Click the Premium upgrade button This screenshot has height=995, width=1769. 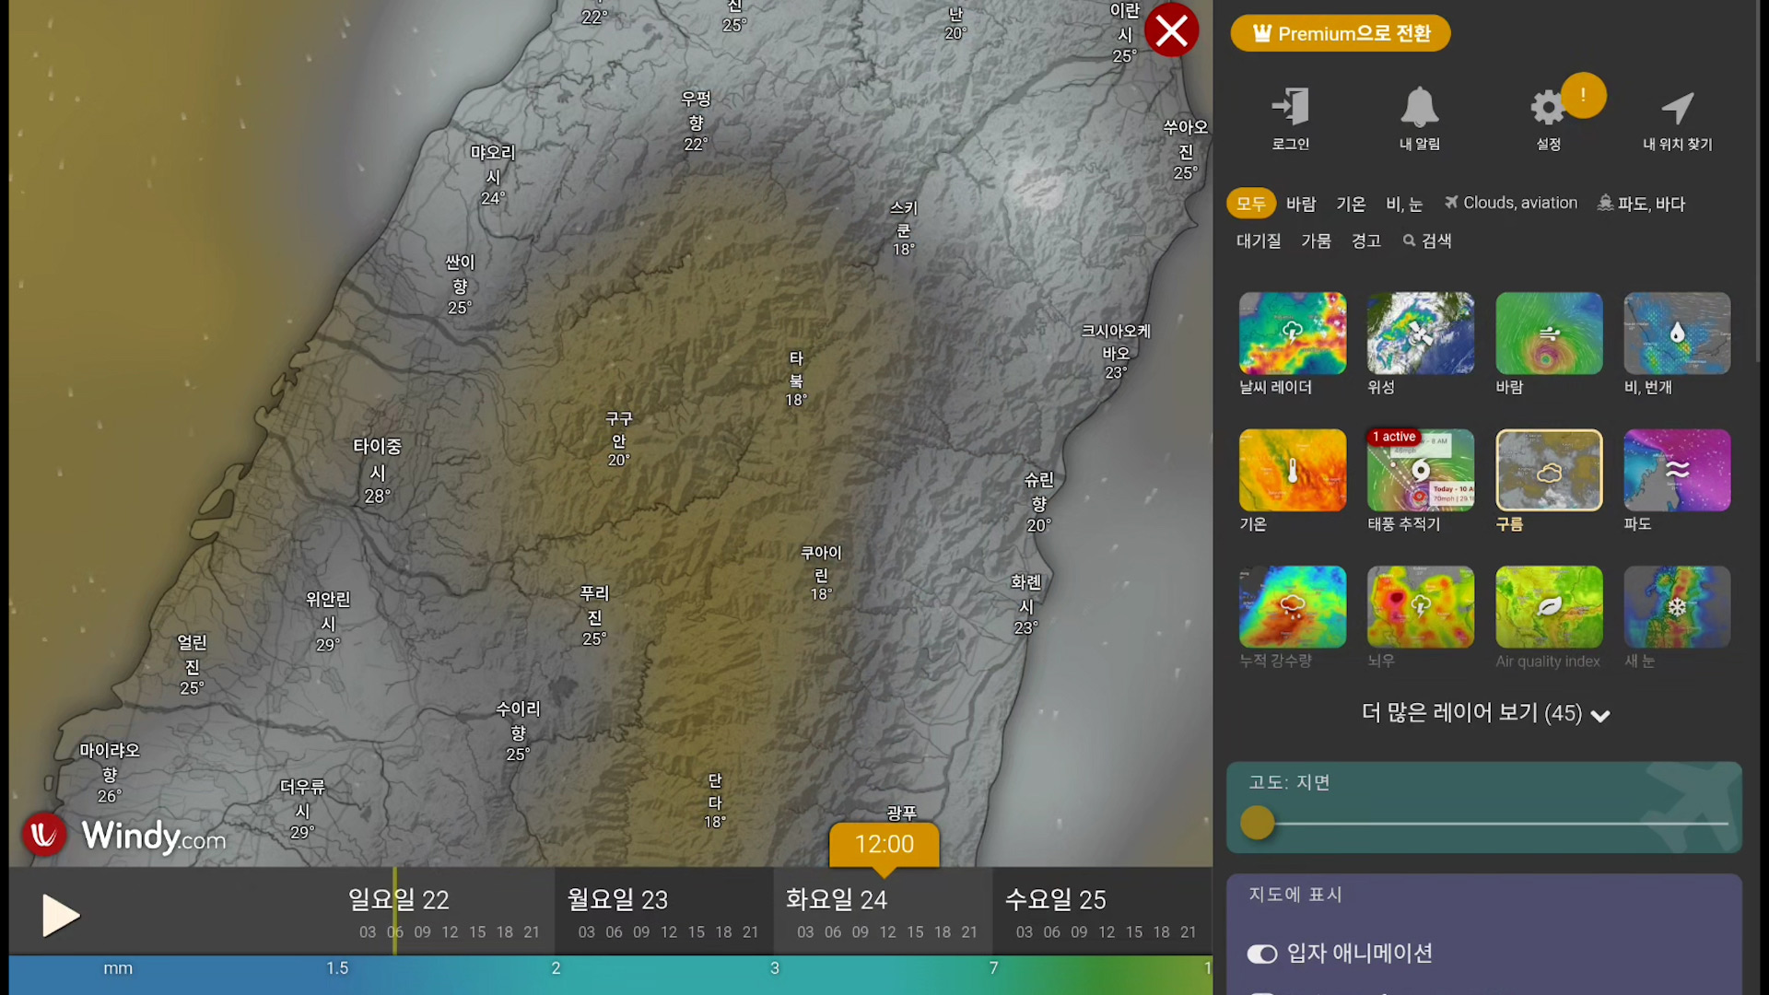point(1340,34)
